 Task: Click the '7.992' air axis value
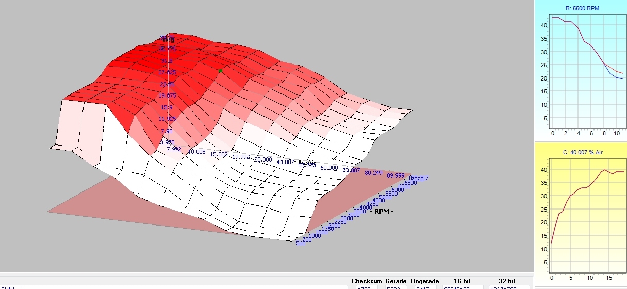pyautogui.click(x=174, y=149)
